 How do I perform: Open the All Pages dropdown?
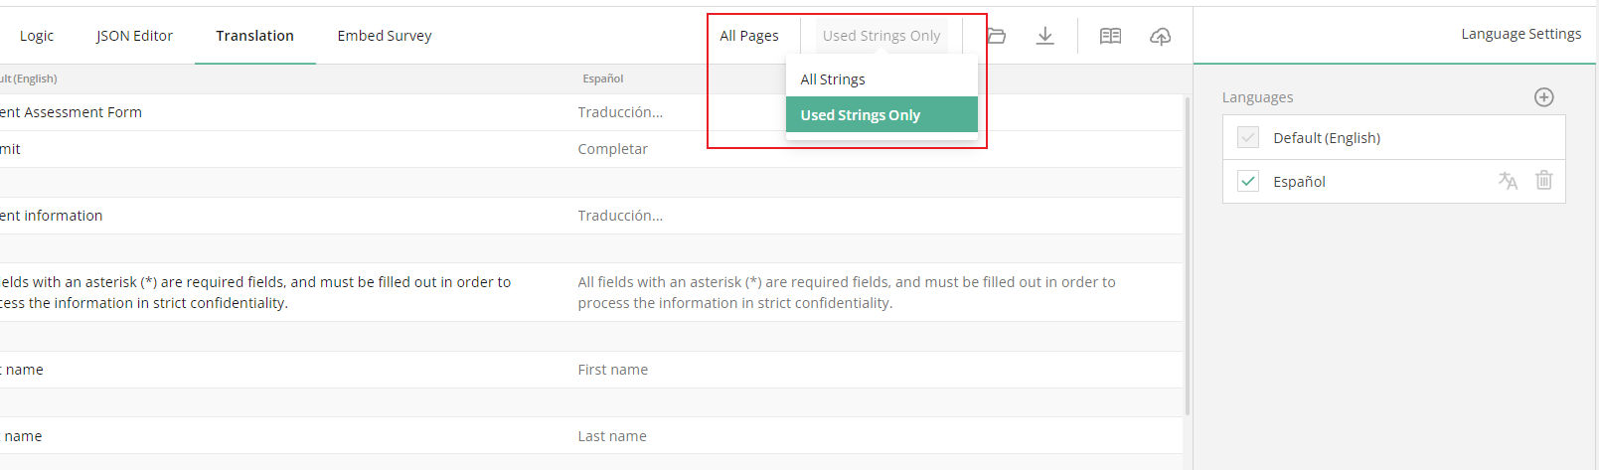click(x=749, y=36)
